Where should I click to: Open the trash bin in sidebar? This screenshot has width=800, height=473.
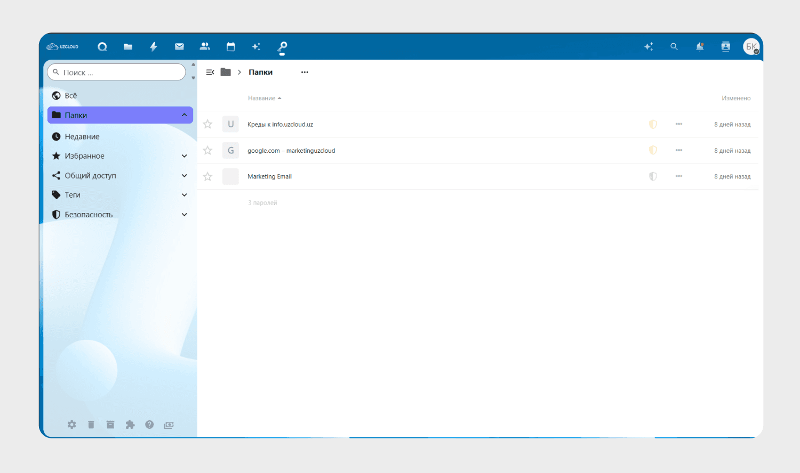point(91,425)
